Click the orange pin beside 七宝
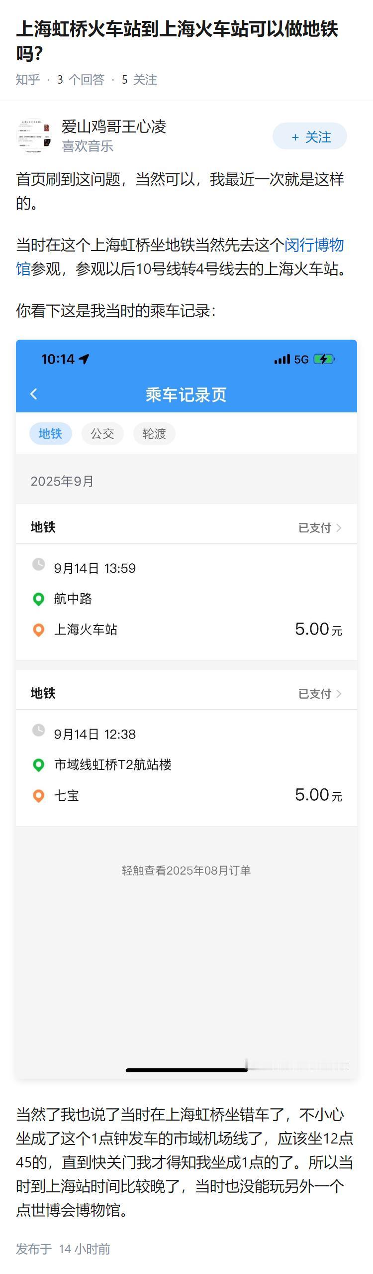Viewport: 373px width, 1274px height. (38, 795)
